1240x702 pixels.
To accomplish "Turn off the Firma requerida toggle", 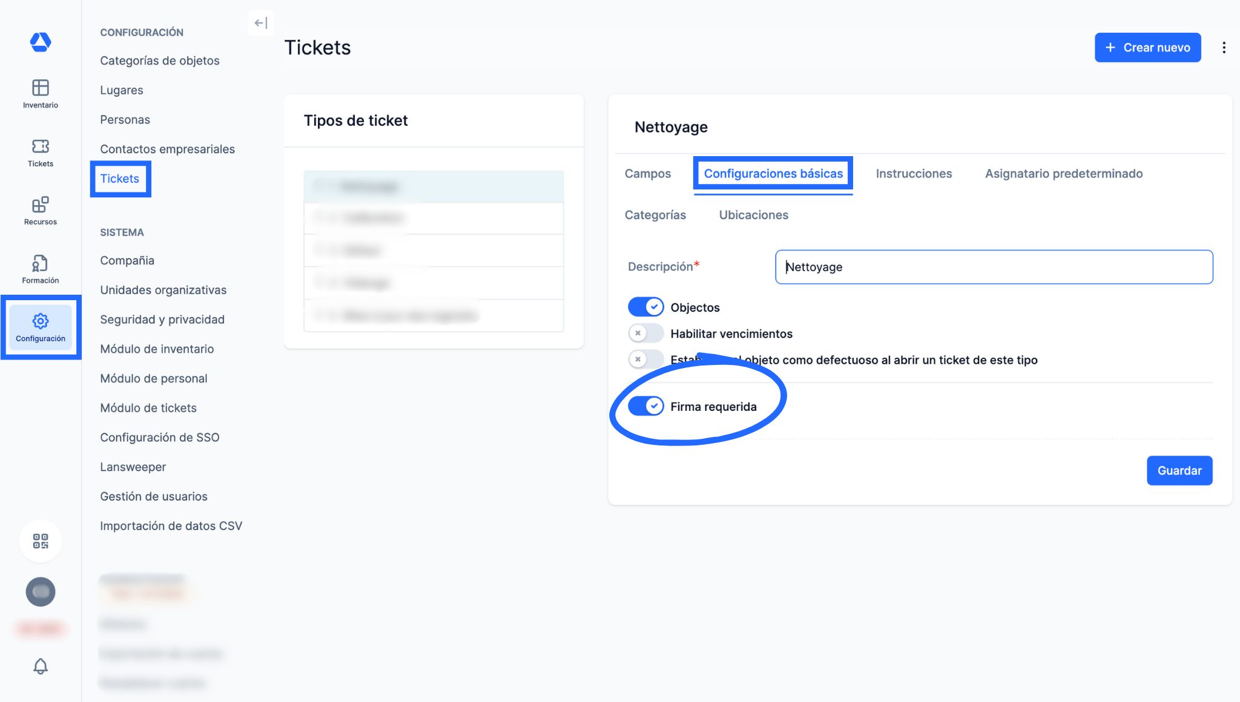I will point(645,406).
